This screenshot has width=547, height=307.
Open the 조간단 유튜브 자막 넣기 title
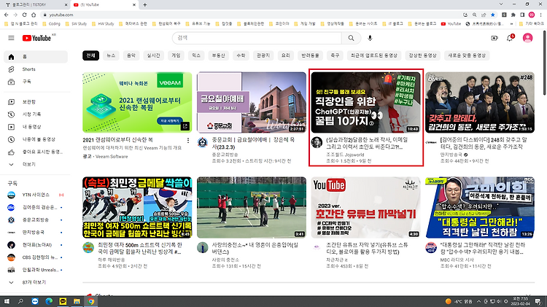[367, 248]
